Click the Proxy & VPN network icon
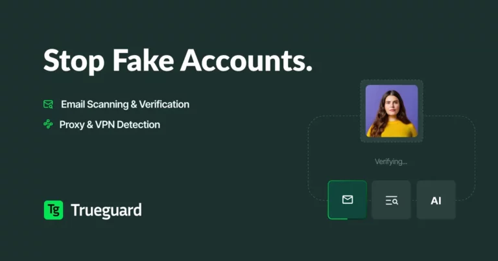 pyautogui.click(x=48, y=124)
